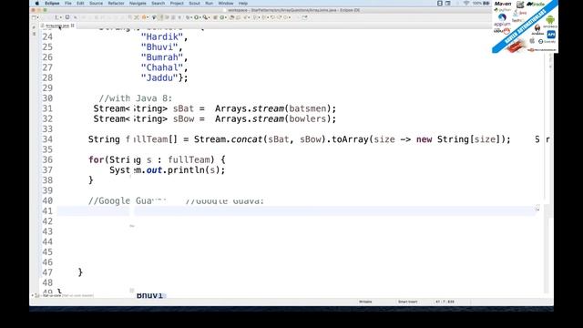Screen dimensions: 583x328
Task: Click line number 33 in the gutter
Action: pyautogui.click(x=47, y=129)
